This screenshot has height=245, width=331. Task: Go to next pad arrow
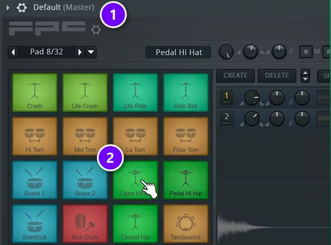click(80, 52)
